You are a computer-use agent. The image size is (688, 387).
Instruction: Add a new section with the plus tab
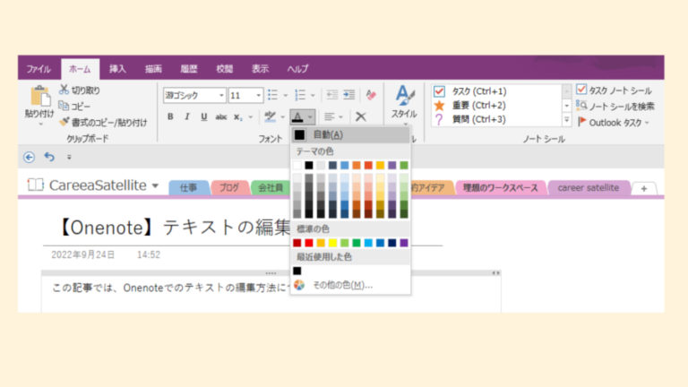coord(644,189)
